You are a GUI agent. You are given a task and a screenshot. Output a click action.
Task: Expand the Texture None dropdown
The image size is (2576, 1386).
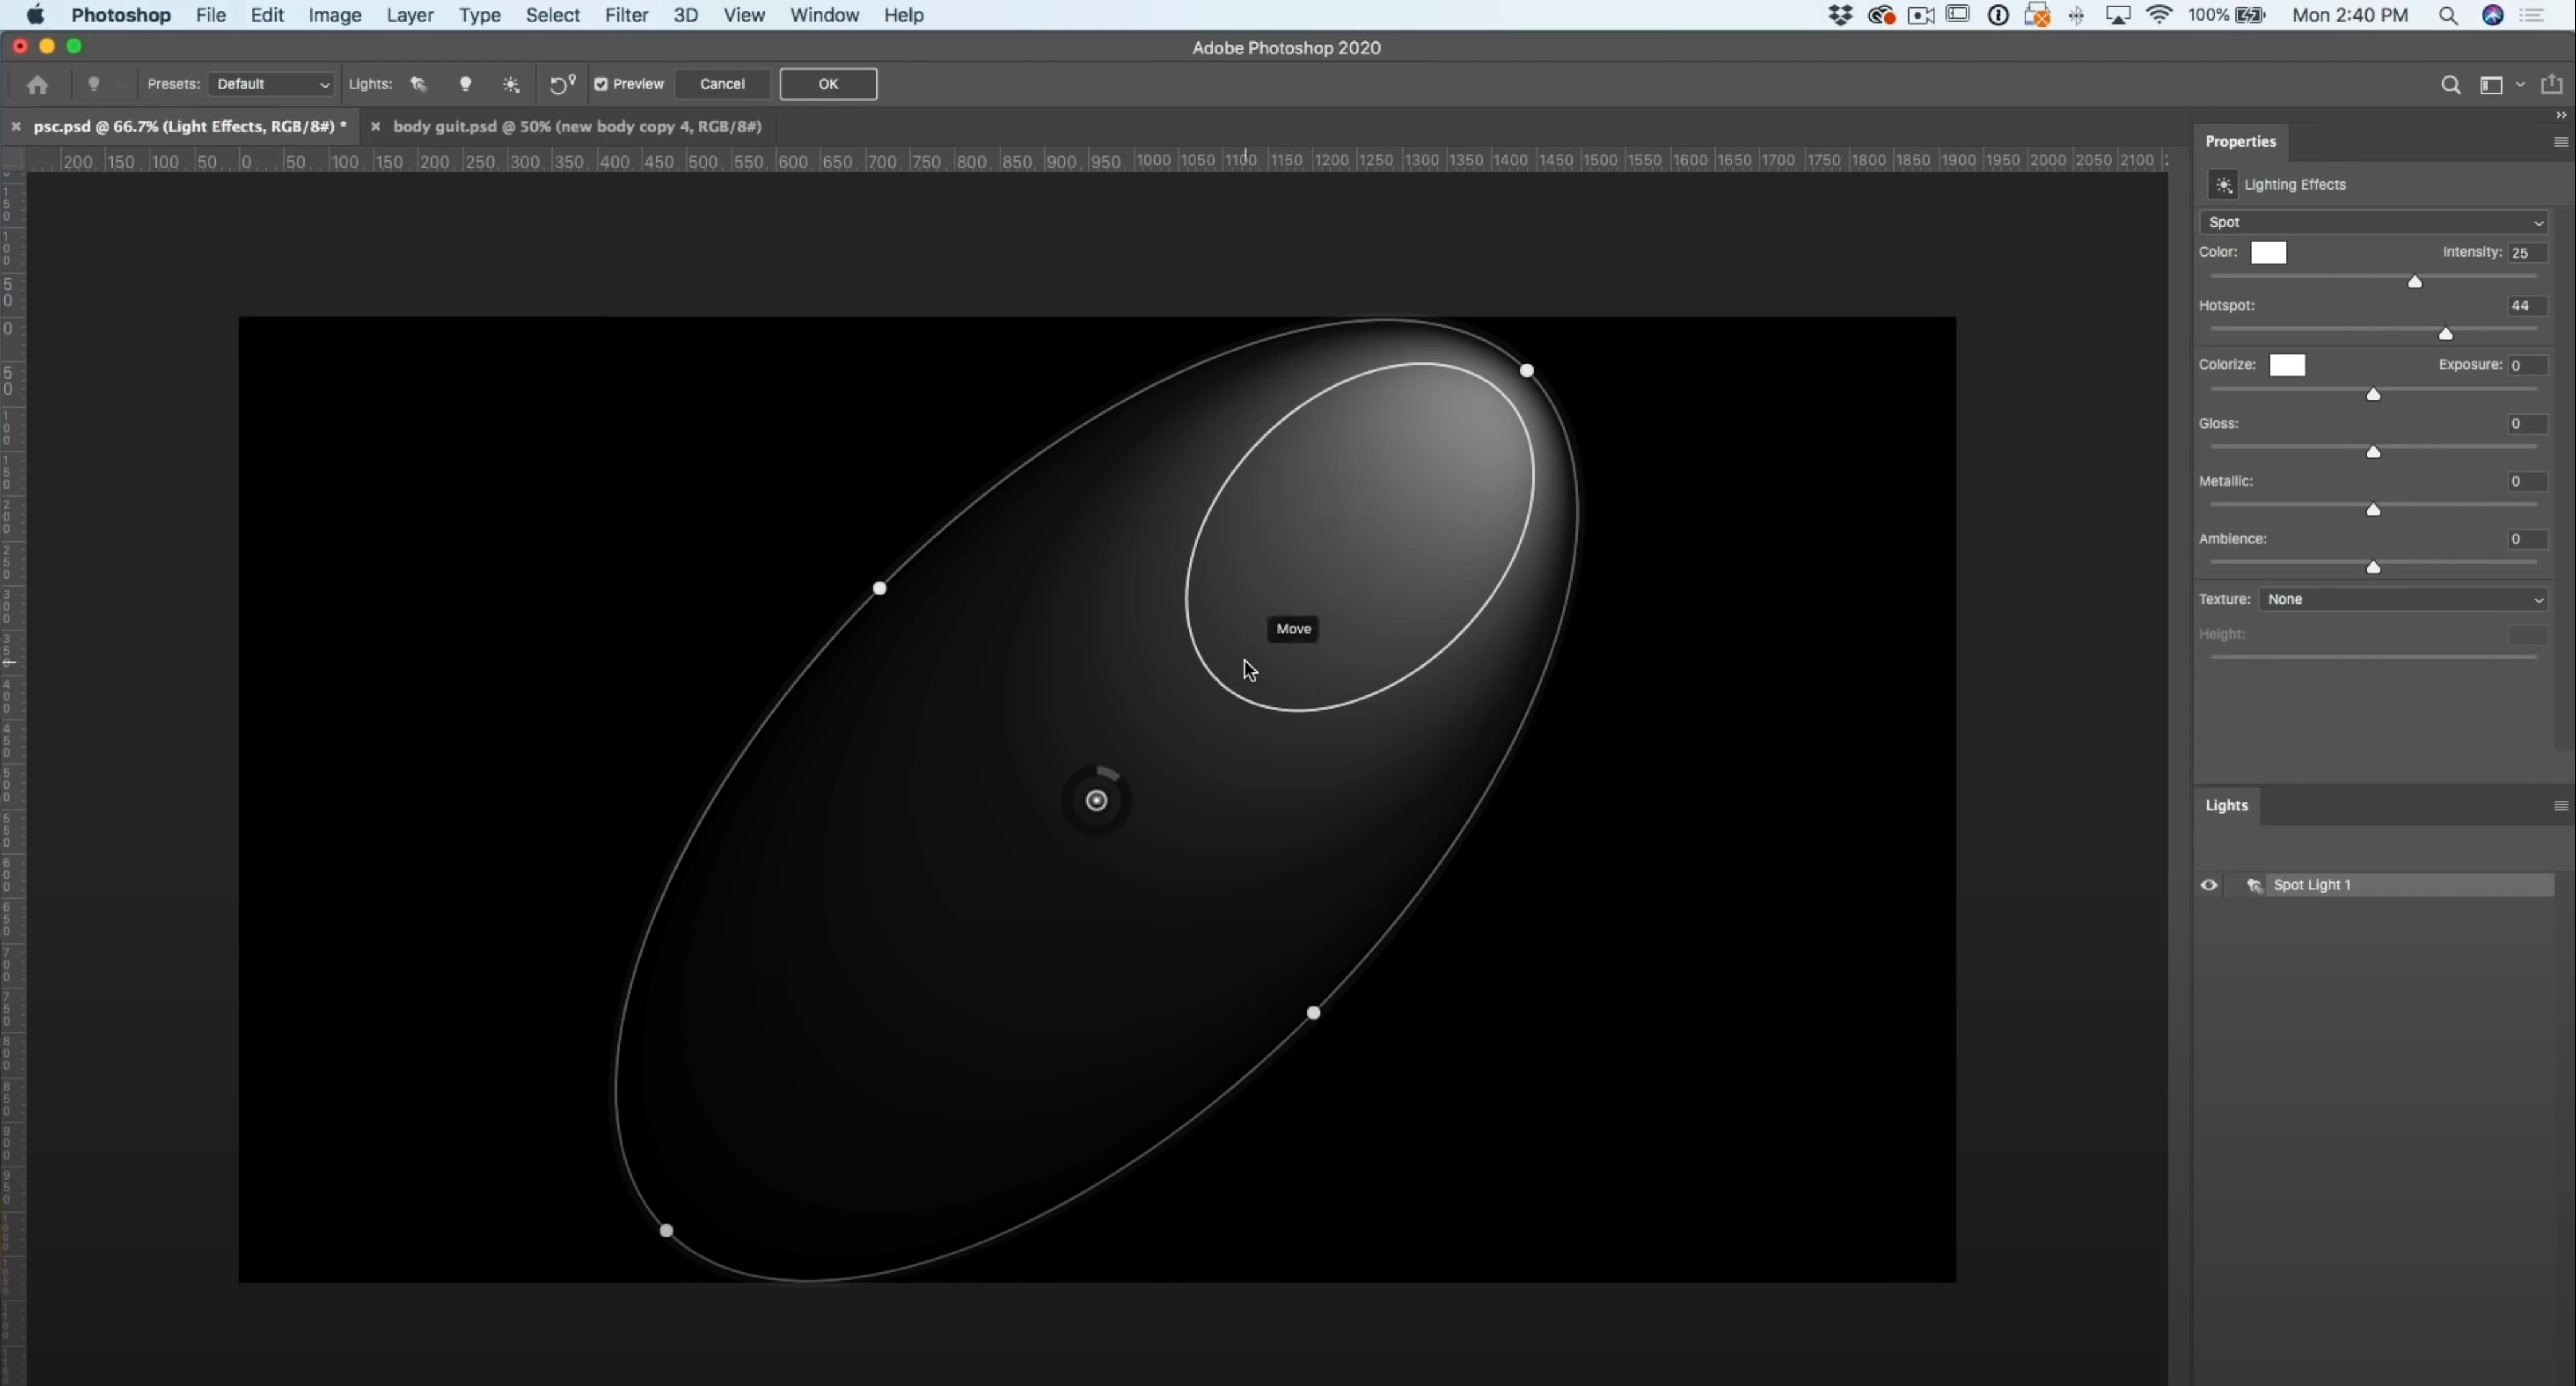(x=2404, y=599)
